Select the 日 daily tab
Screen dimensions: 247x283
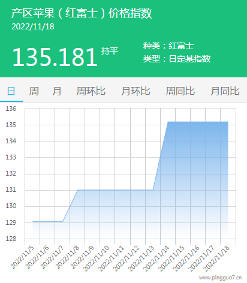pyautogui.click(x=11, y=91)
